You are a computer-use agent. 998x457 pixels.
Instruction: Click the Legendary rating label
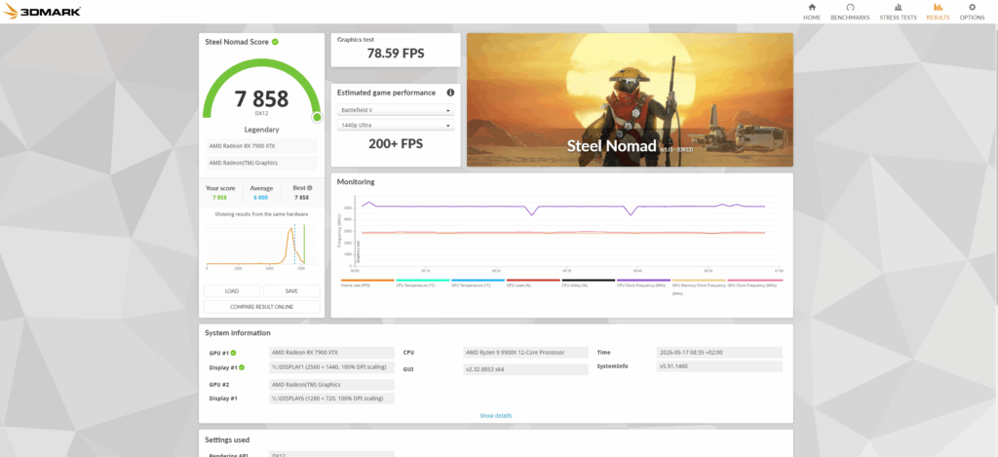point(261,130)
